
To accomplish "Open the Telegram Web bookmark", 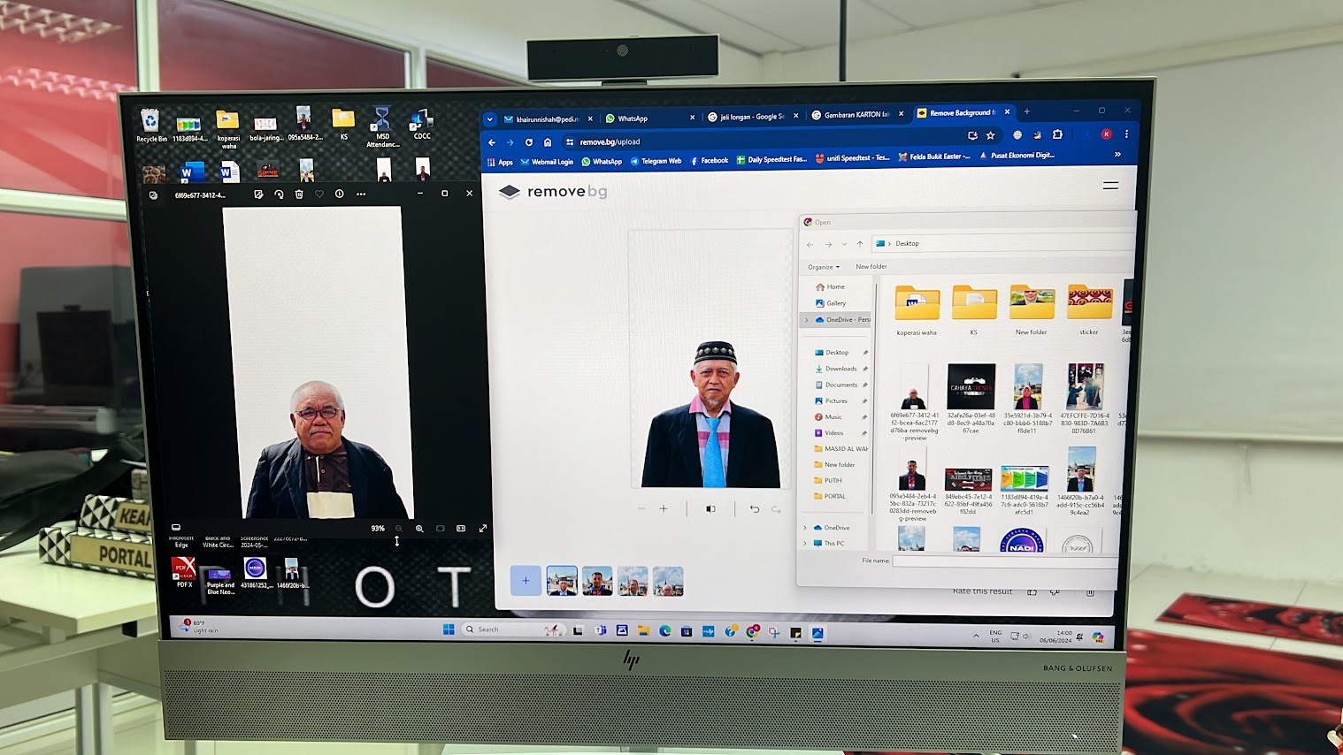I will tap(656, 161).
